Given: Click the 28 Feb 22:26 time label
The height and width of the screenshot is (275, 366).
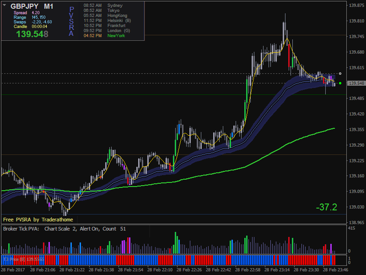Looking at the screenshot, I should tap(189, 269).
